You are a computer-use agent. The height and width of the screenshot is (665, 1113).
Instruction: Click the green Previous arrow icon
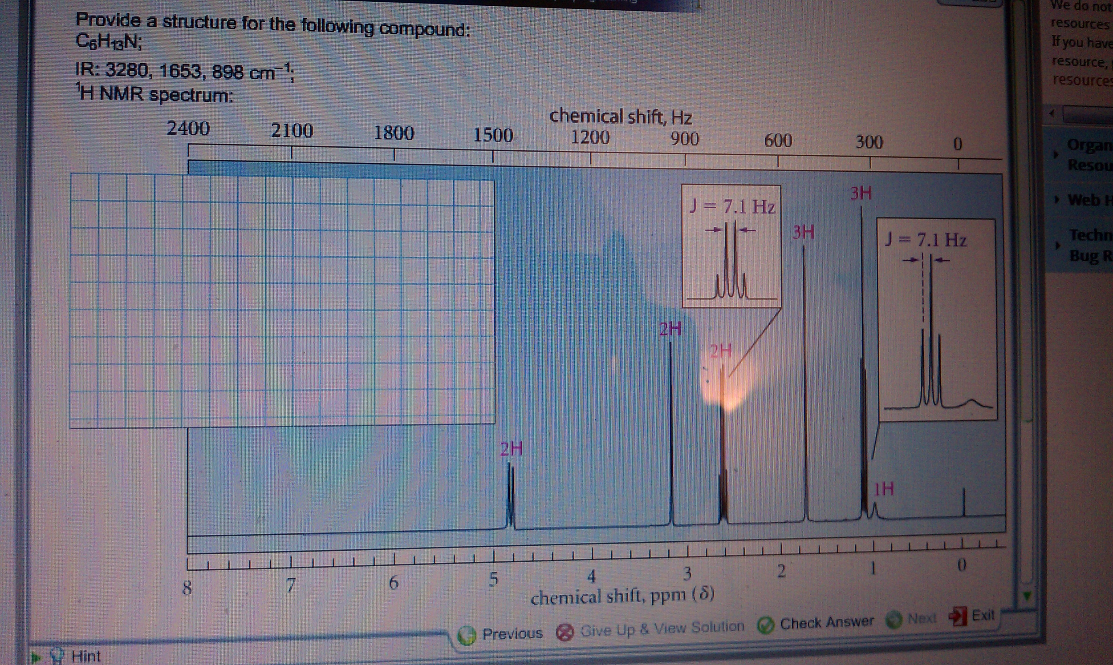click(x=467, y=635)
